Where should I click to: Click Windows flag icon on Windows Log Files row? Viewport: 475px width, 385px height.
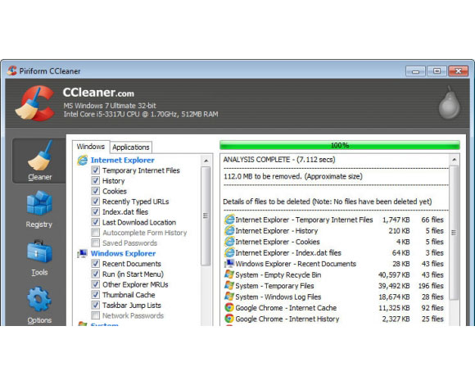229,297
